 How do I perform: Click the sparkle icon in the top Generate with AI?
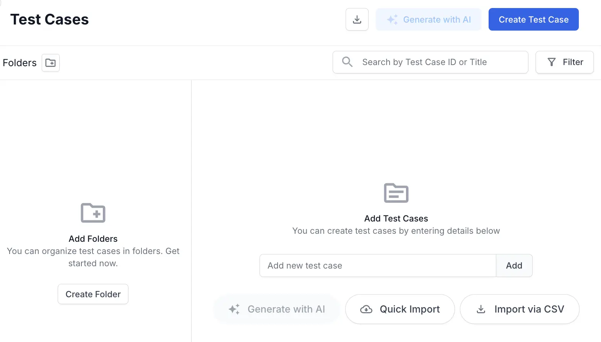point(392,20)
